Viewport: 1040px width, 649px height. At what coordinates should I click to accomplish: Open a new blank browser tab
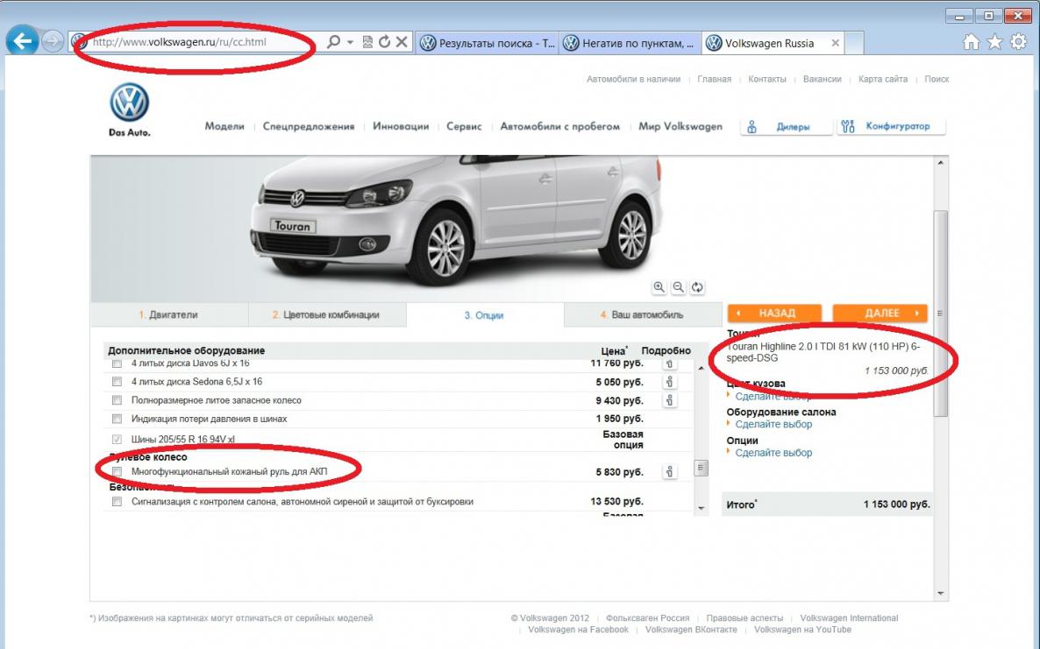854,43
